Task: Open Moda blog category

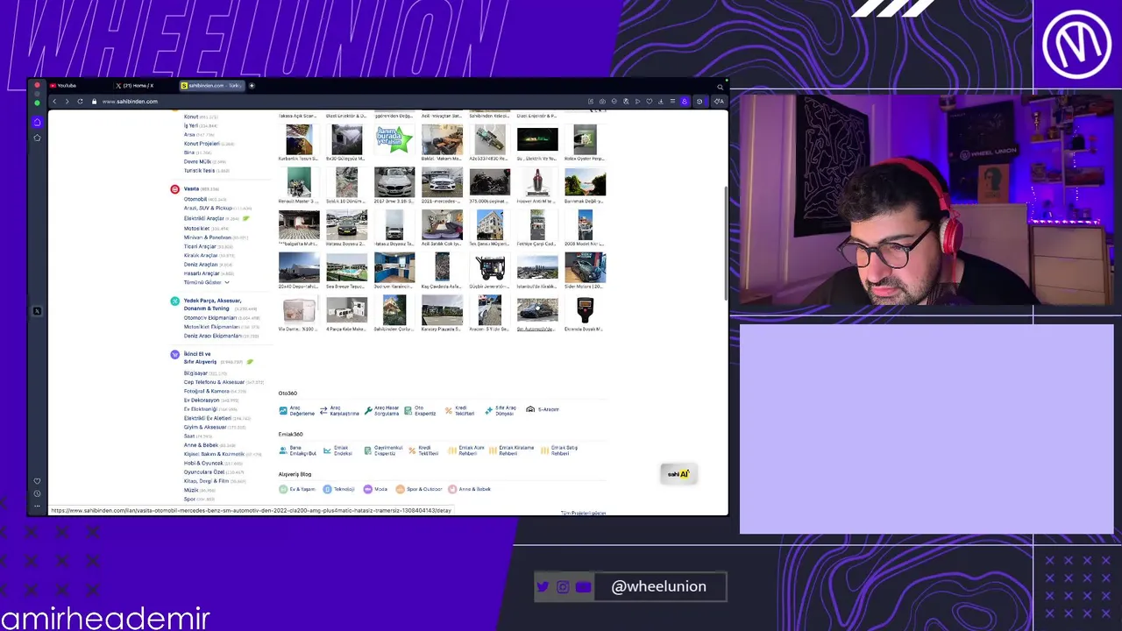Action: click(x=375, y=489)
